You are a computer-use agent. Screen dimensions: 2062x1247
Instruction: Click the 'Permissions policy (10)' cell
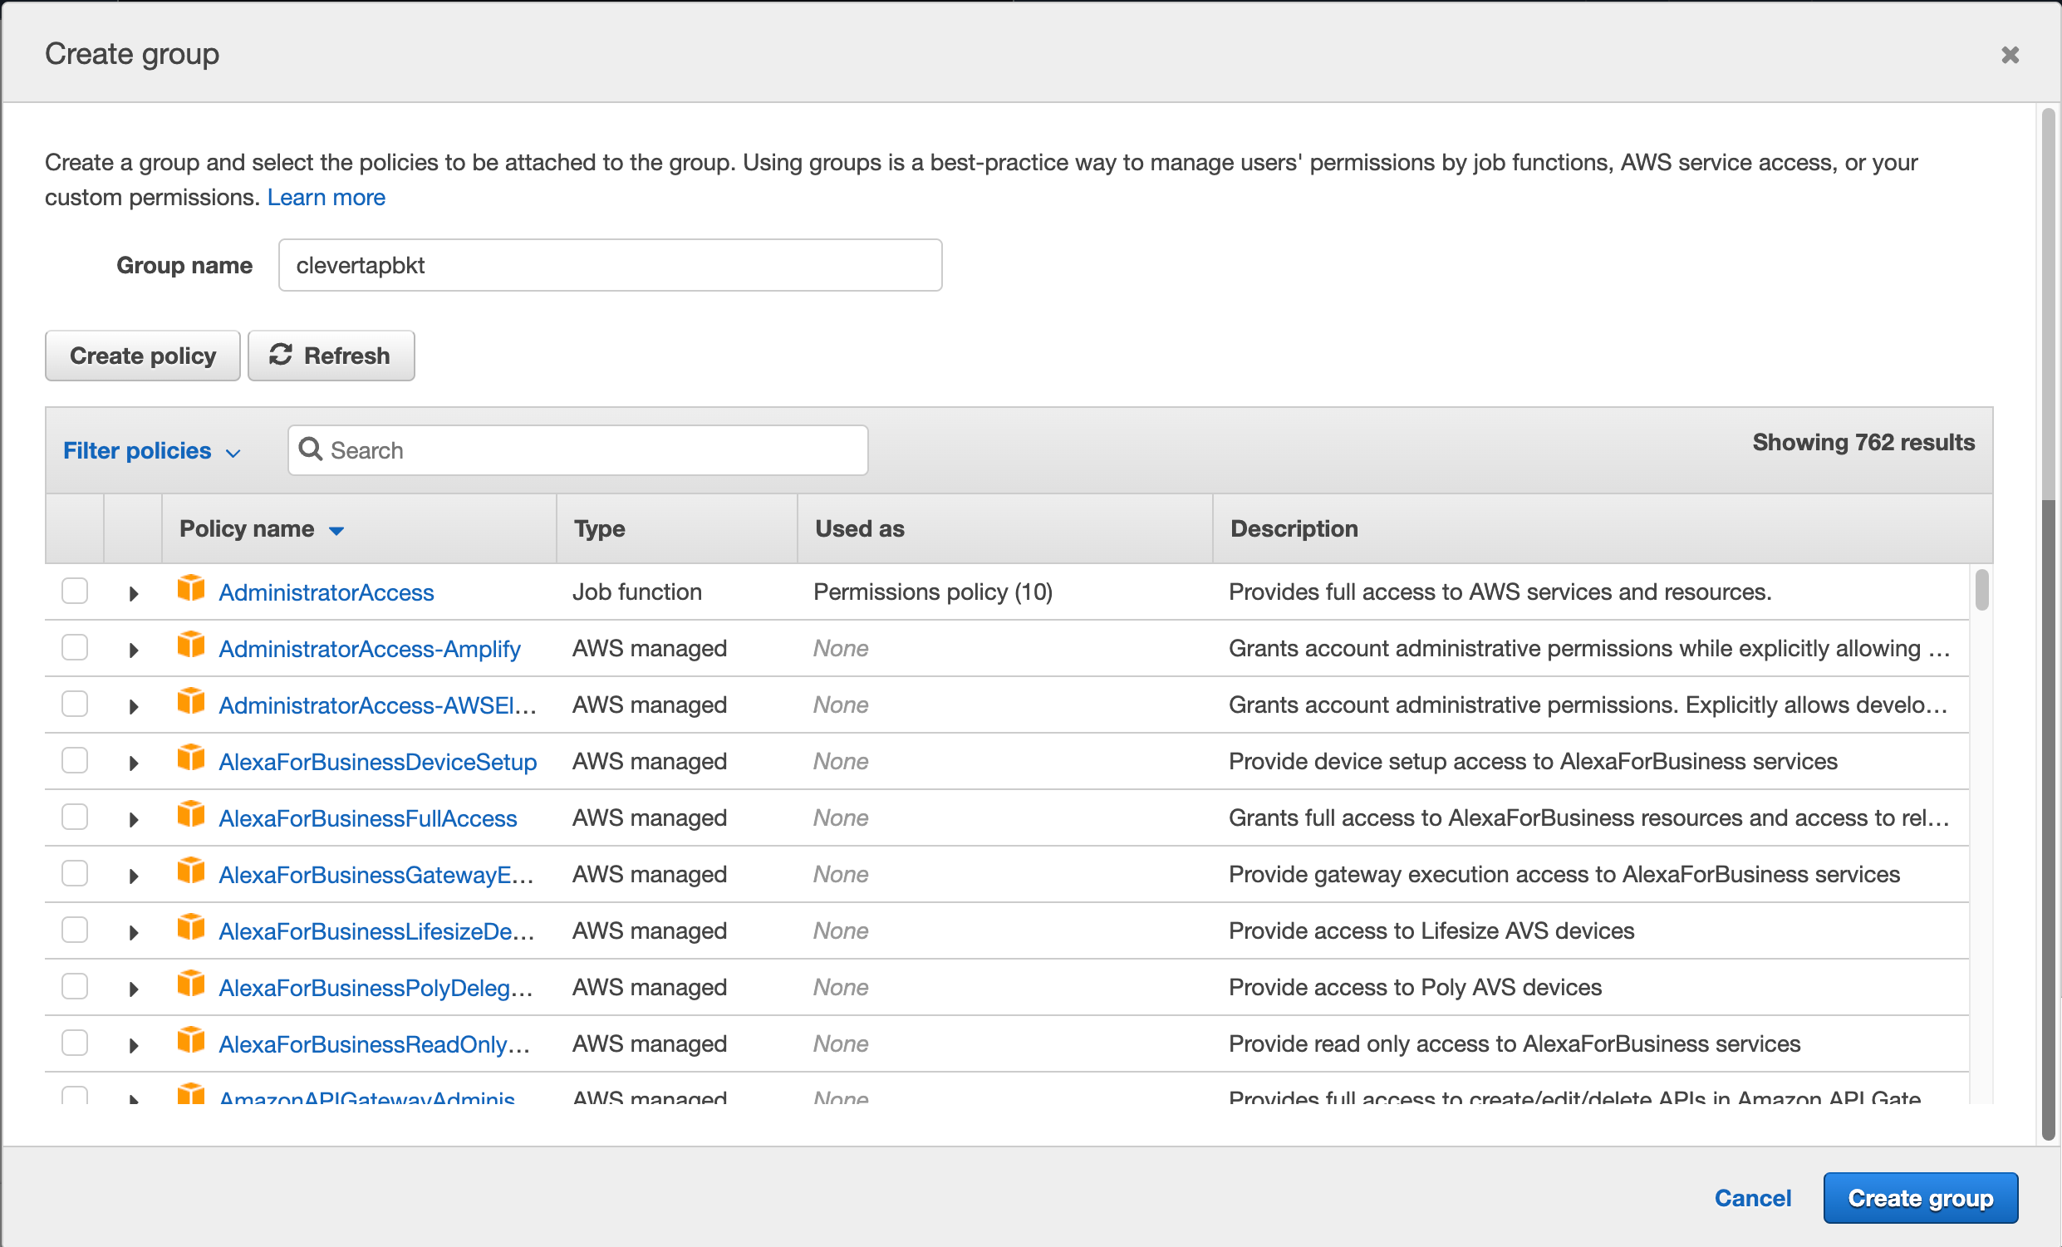pyautogui.click(x=932, y=592)
